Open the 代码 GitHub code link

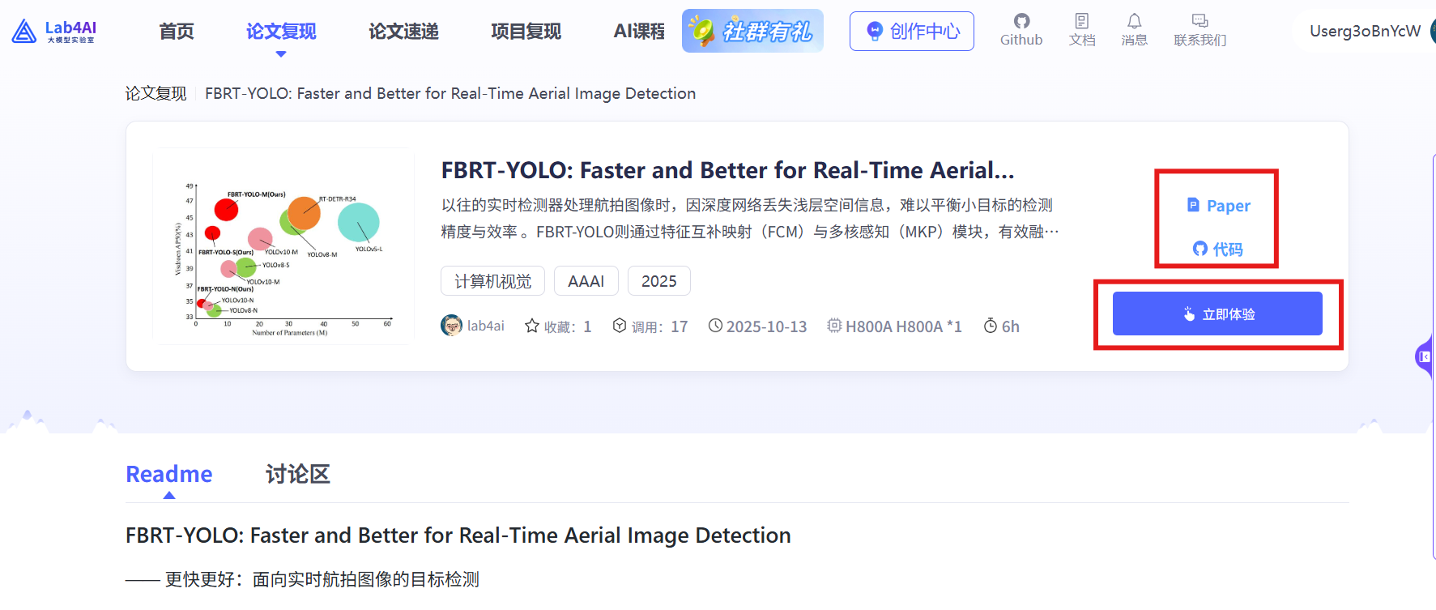[1217, 250]
